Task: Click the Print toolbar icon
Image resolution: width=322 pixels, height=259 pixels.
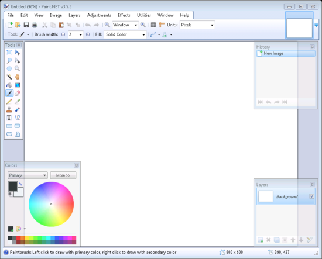Action: [35, 25]
